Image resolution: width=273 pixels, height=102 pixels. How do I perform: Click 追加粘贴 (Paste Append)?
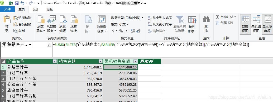tap(22, 18)
